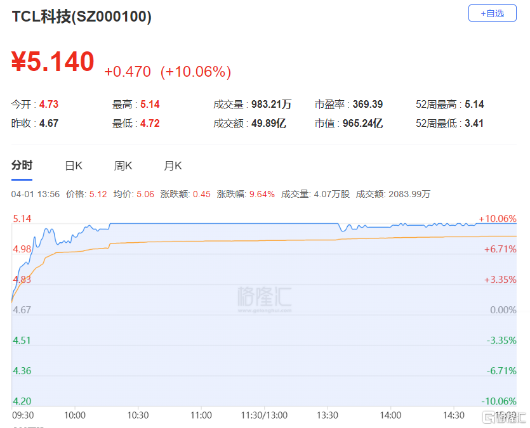Click the stock title TCL科技(SZ000100)
The height and width of the screenshot is (428, 530).
pos(82,16)
